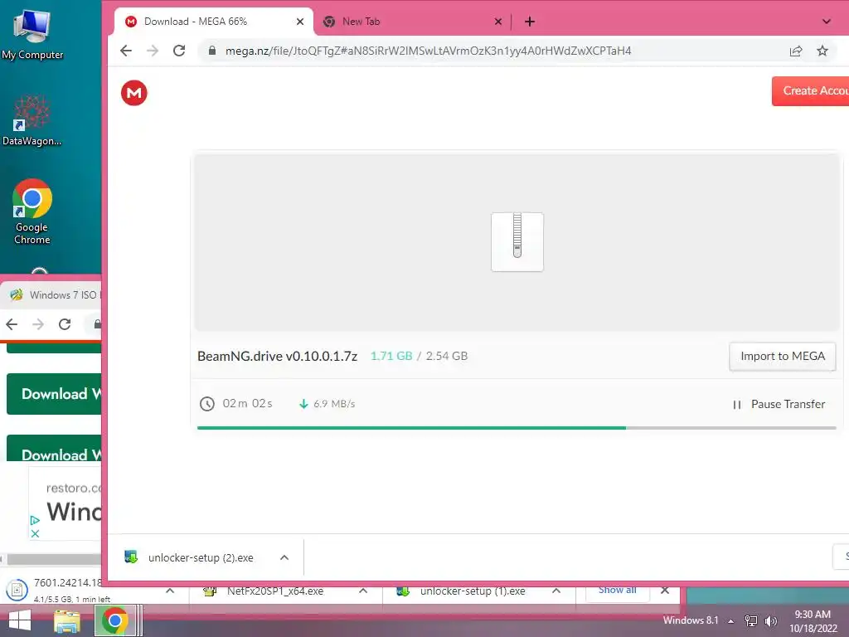Reload page in Windows 7 ISO window
The image size is (849, 637).
(x=65, y=324)
